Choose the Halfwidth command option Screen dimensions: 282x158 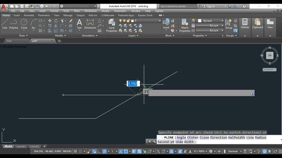(x=237, y=137)
